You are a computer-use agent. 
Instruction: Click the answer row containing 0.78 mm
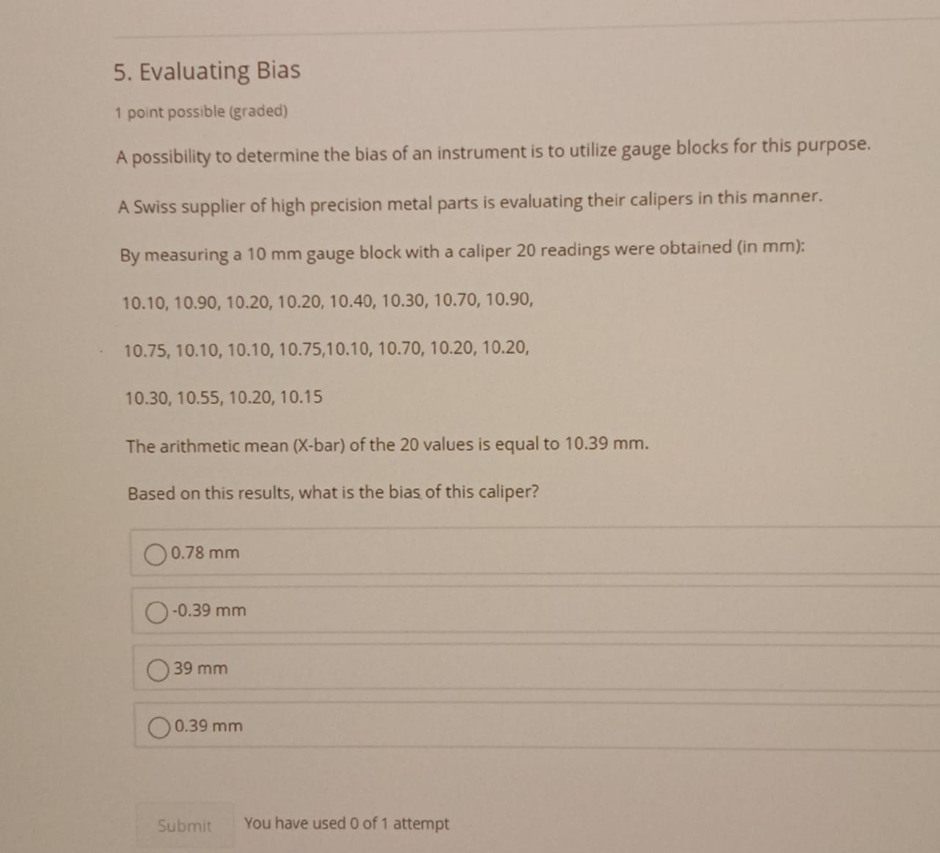(459, 553)
